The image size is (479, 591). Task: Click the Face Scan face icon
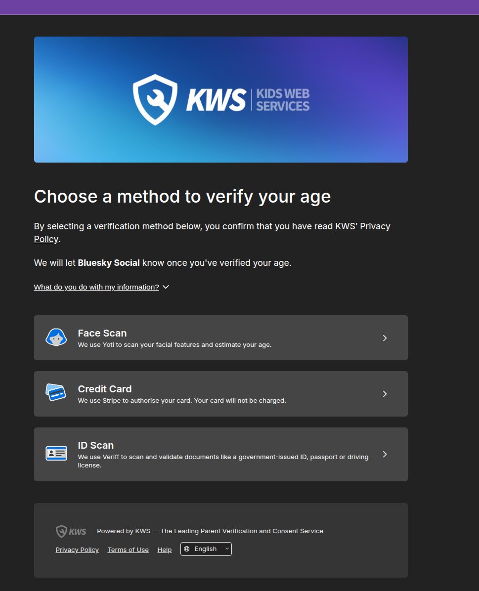(56, 338)
